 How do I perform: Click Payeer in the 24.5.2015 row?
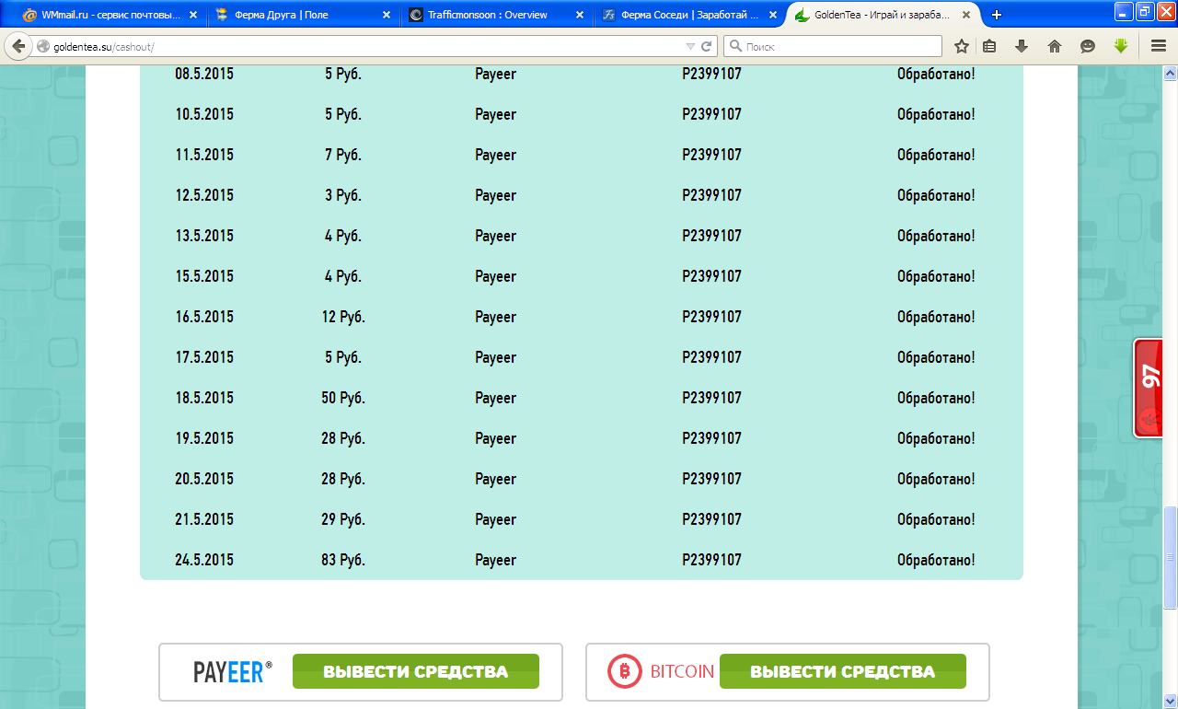click(495, 560)
